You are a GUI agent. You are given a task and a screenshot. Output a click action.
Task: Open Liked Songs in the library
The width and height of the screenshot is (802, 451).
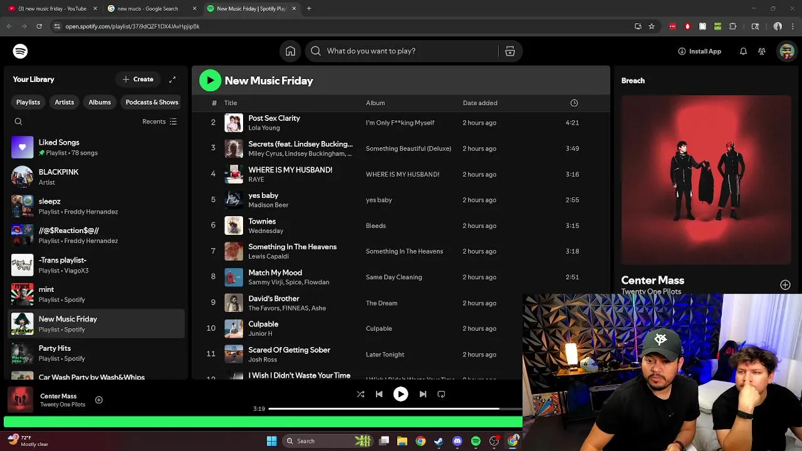click(97, 147)
